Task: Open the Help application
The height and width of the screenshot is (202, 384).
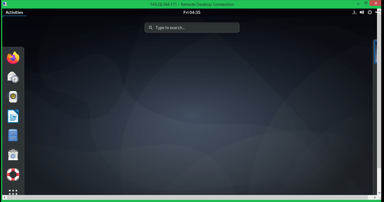Action: 13,174
